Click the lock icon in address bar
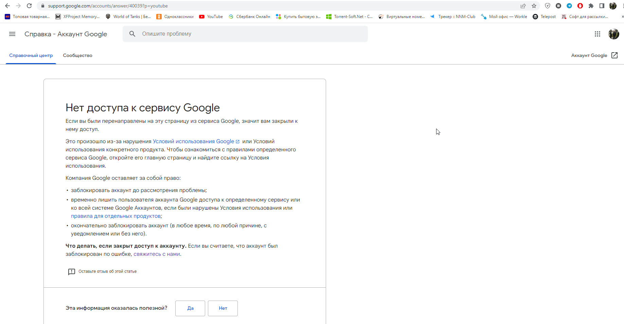This screenshot has height=324, width=624. point(42,6)
